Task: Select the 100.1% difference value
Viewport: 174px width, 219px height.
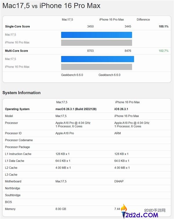Action: pos(164,26)
